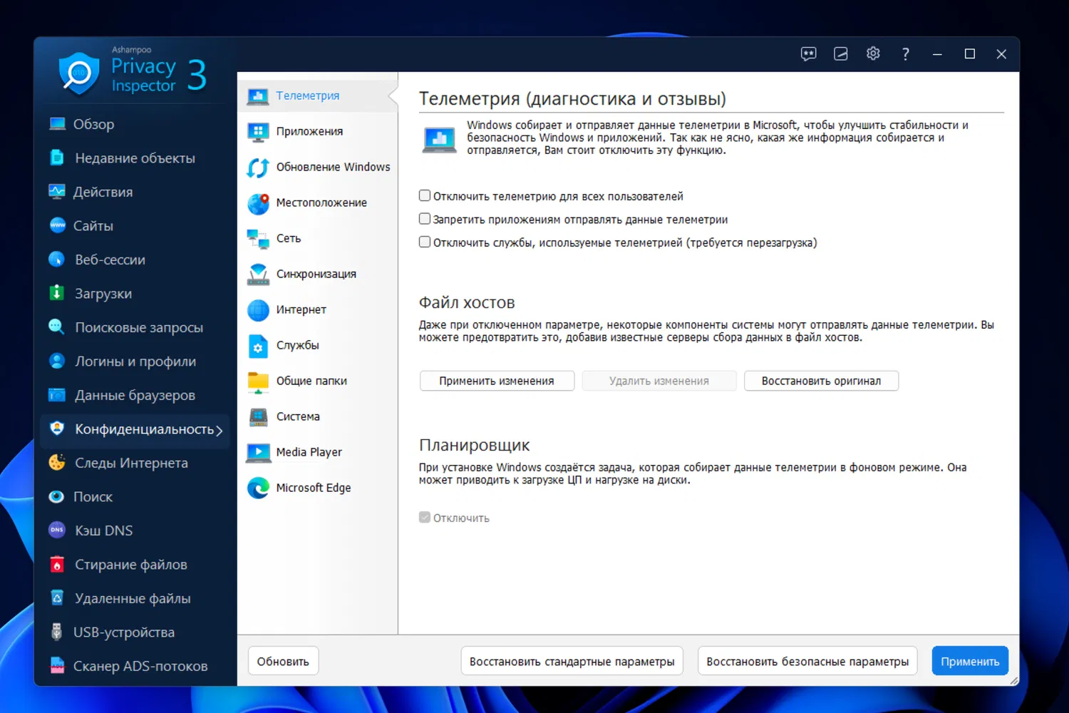Click the Действия activity icon
1069x713 pixels.
tap(57, 191)
